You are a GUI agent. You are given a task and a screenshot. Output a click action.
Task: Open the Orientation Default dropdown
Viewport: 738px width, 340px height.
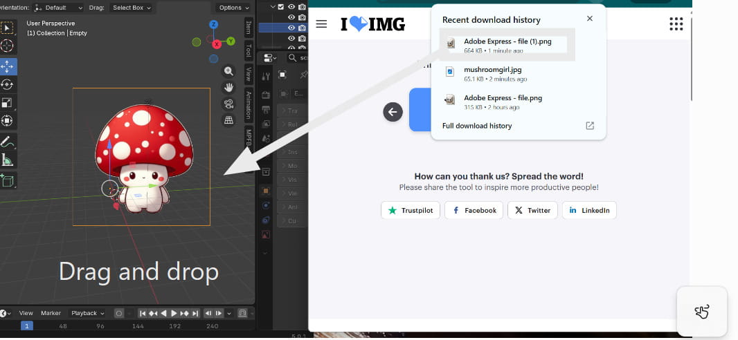pyautogui.click(x=58, y=8)
